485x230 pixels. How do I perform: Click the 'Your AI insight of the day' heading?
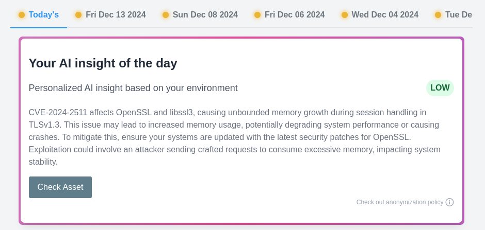103,63
